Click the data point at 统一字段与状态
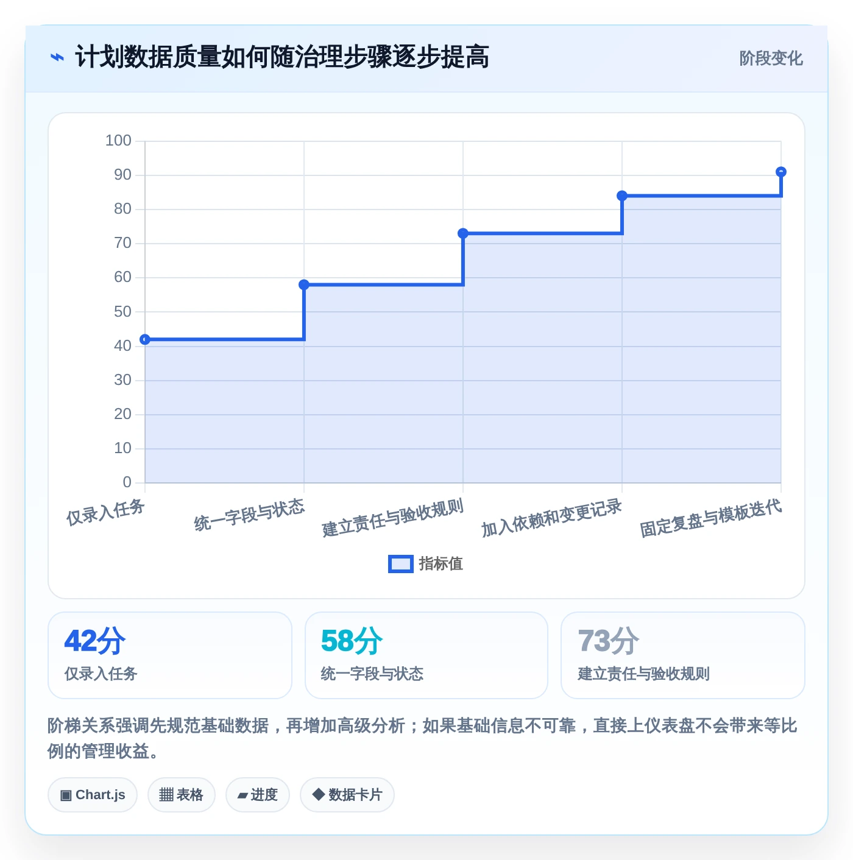 coord(304,284)
